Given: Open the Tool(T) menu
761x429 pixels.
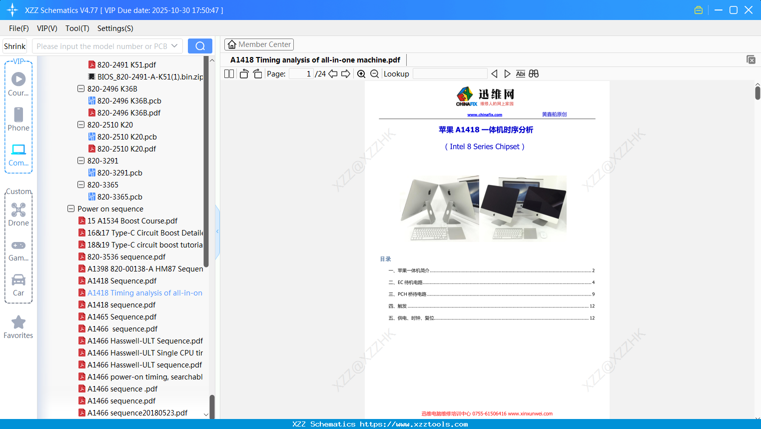Looking at the screenshot, I should coord(77,28).
